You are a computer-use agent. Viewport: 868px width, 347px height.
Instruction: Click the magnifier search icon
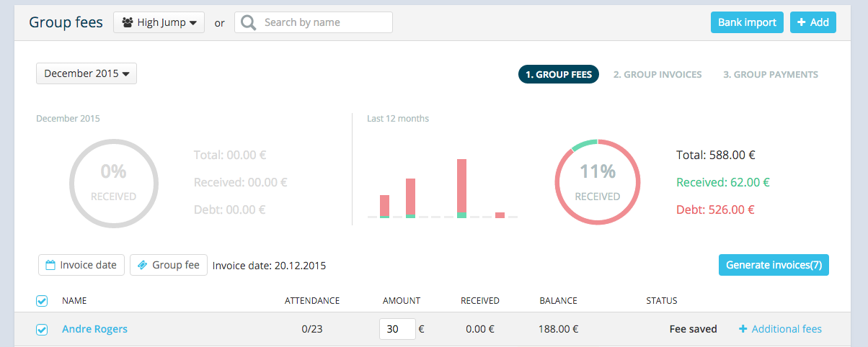pos(248,22)
